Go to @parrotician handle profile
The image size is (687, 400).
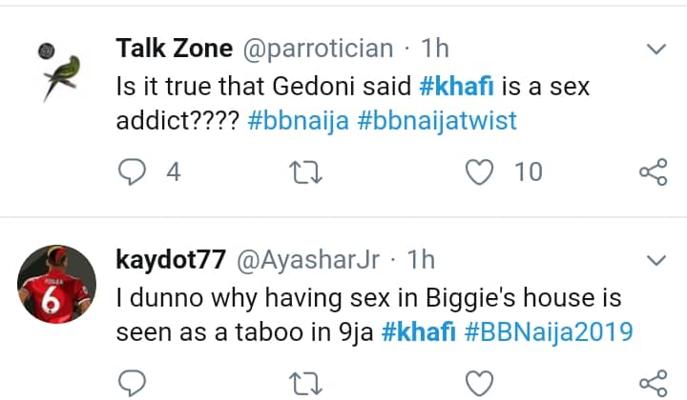(x=319, y=48)
